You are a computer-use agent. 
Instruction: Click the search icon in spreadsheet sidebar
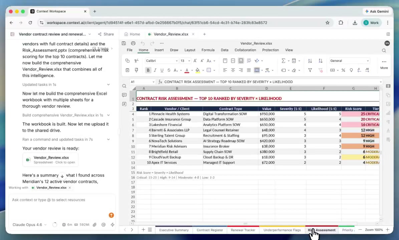pyautogui.click(x=124, y=86)
